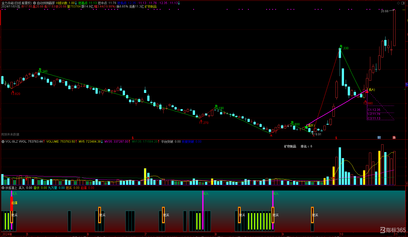Click the 扶摇直上 indicator name
Screen dimensions: 408x237
tap(11, 188)
